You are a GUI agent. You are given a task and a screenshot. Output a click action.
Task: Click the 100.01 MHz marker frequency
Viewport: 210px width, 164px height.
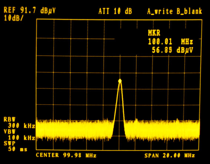pyautogui.click(x=170, y=42)
